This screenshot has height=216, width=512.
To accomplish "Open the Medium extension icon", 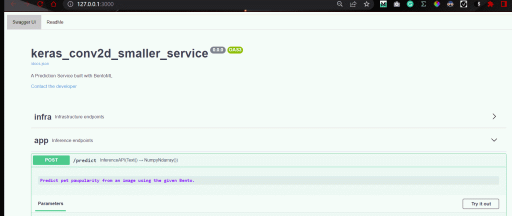I will click(x=383, y=4).
